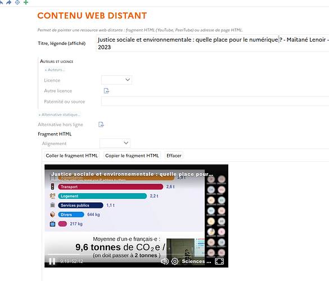Click the Effacer button
This screenshot has height=281, width=329.
tap(174, 156)
